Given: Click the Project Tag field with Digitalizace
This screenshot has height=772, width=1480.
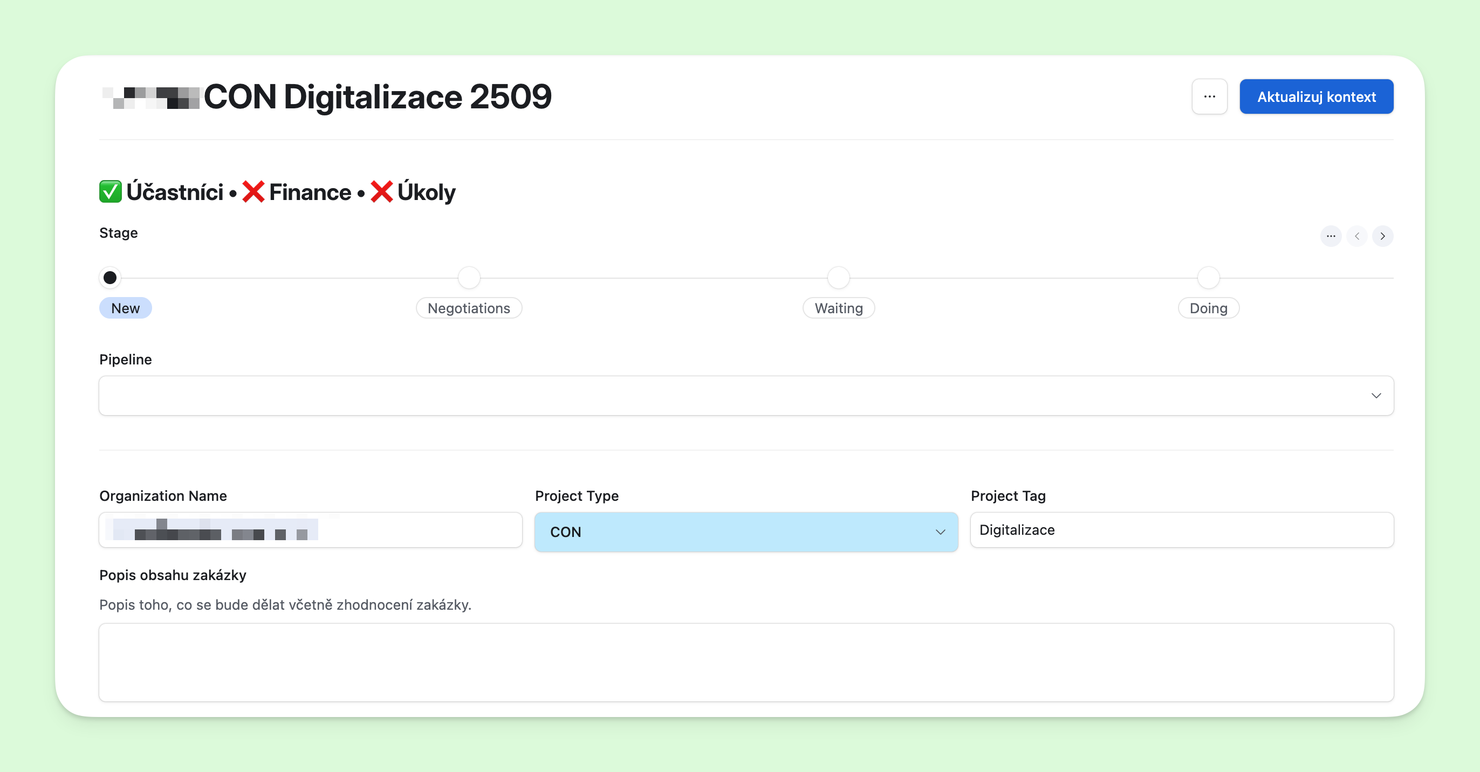Looking at the screenshot, I should pyautogui.click(x=1181, y=530).
